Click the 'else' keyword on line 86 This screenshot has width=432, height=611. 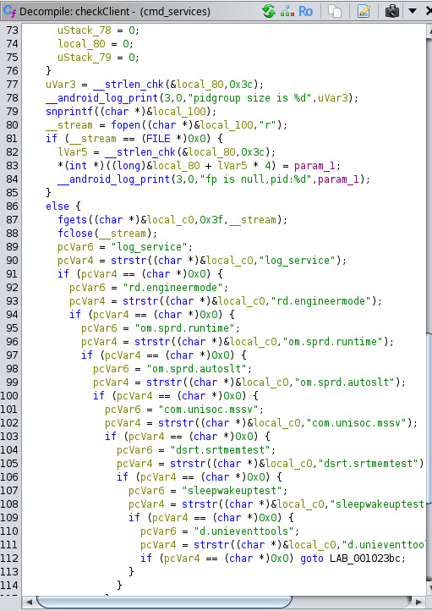pyautogui.click(x=57, y=206)
